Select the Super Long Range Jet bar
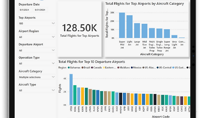 point(167,34)
